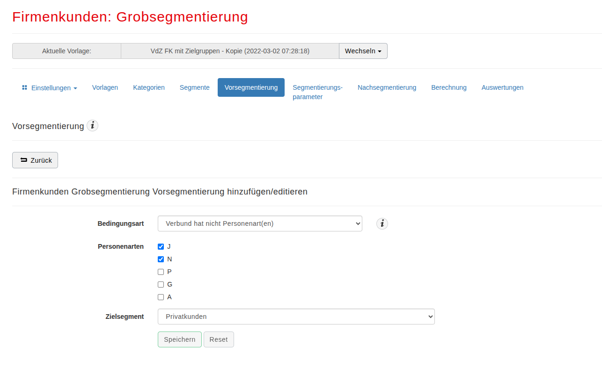Switch to the Segmente tab

coord(195,87)
